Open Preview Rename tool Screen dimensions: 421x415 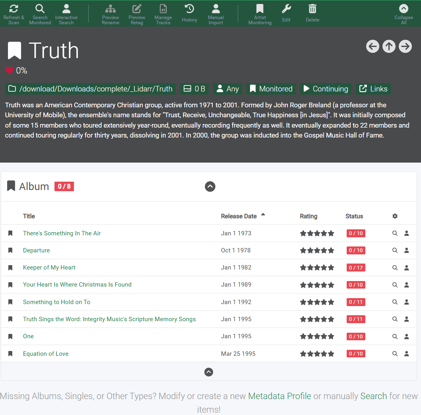(111, 14)
